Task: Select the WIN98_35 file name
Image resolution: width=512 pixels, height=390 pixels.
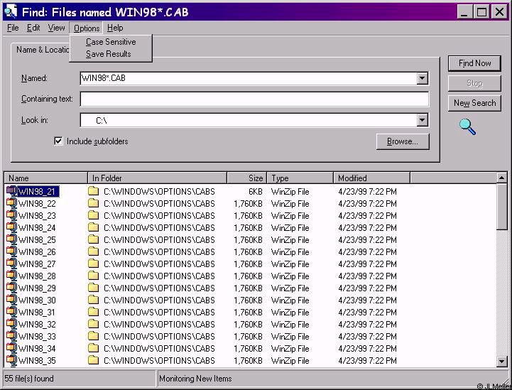Action: click(37, 361)
